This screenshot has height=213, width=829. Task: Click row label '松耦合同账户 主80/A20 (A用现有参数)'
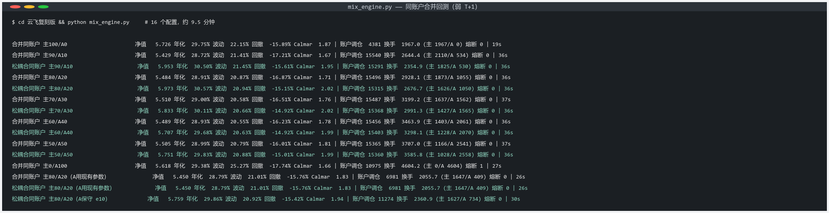(x=62, y=188)
